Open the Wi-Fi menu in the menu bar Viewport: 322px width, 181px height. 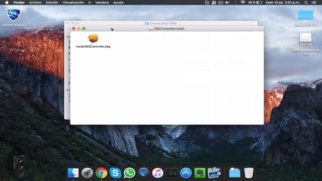[243, 3]
